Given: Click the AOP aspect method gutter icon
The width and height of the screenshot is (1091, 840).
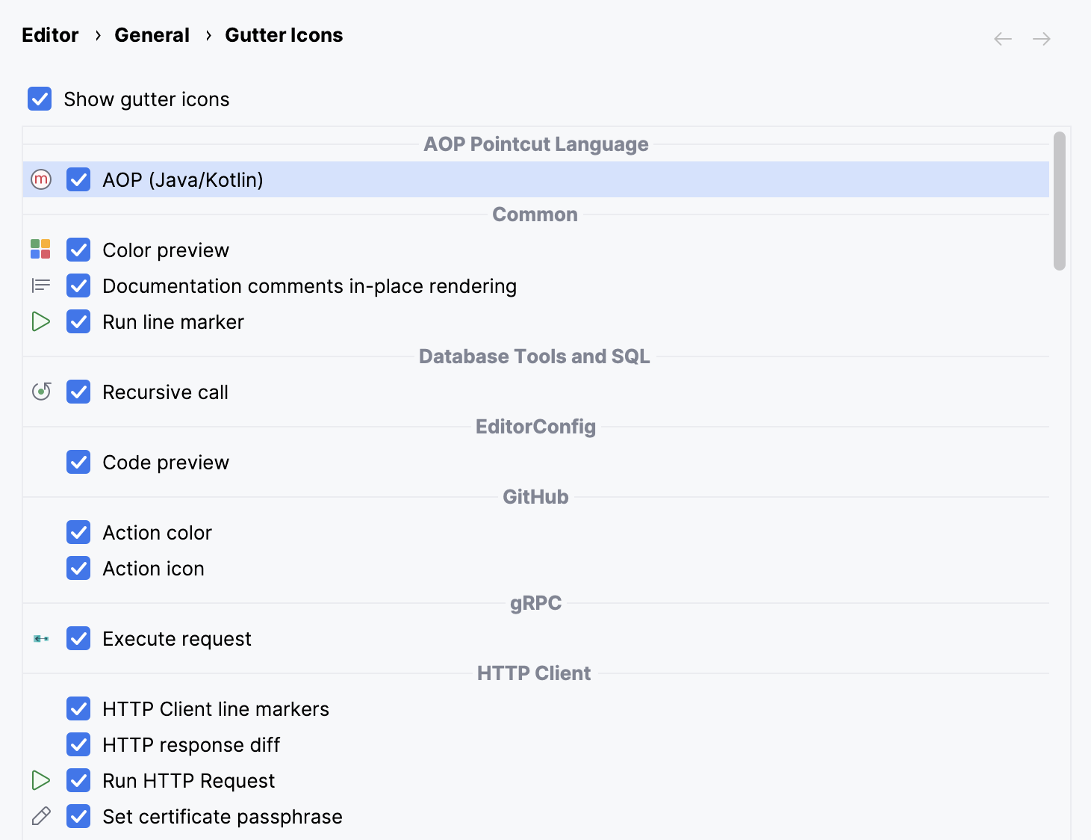Looking at the screenshot, I should 41,179.
